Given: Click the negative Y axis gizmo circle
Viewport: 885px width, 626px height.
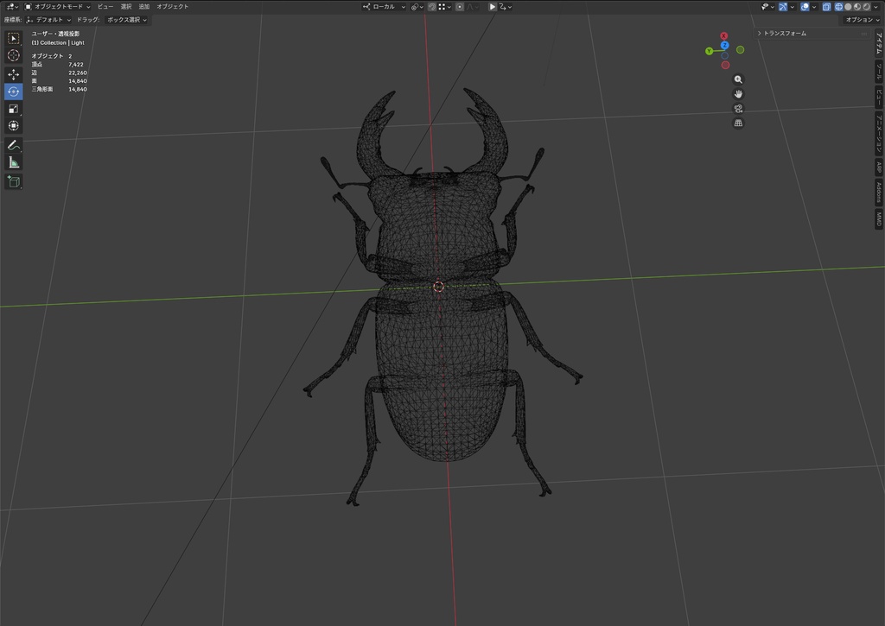Looking at the screenshot, I should pos(740,50).
